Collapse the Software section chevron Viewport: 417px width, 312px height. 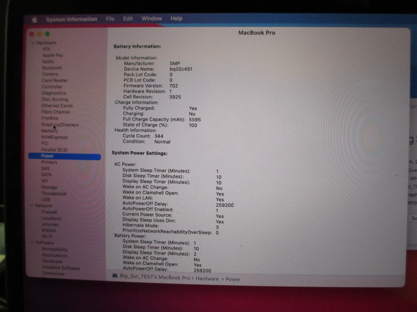pos(32,242)
